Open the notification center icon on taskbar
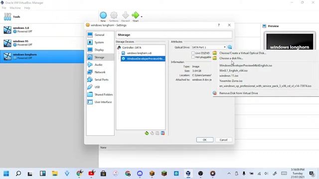This screenshot has width=319, height=179. (x=312, y=174)
